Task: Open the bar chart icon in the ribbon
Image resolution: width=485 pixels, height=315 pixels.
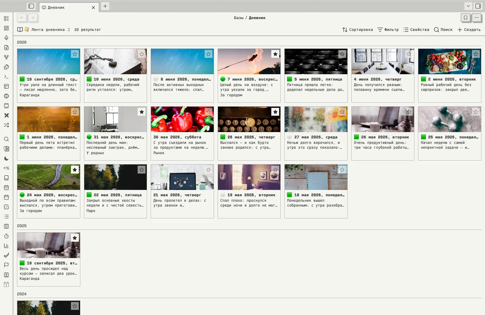Action: [6, 246]
